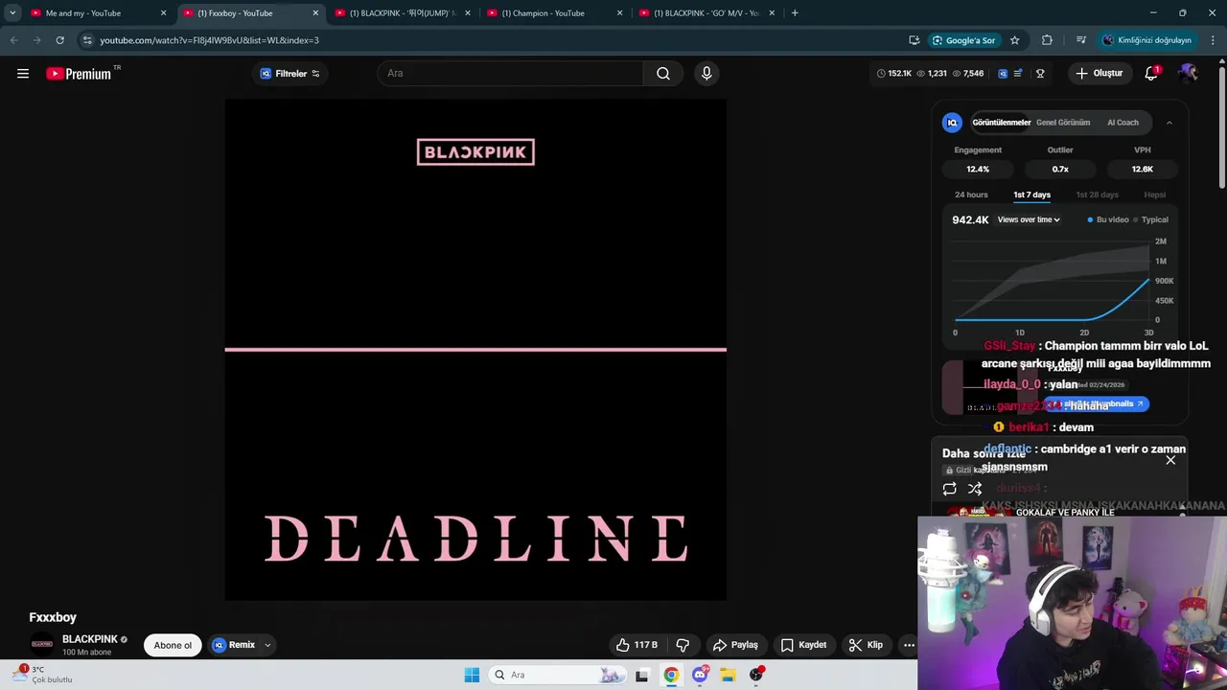Viewport: 1227px width, 690px height.
Task: Open the notifications bell
Action: coord(1152,73)
